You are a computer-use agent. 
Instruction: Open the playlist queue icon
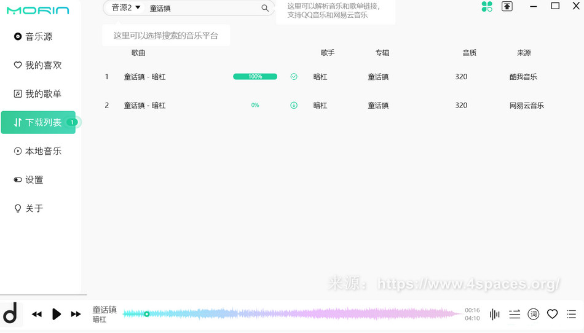coord(571,315)
